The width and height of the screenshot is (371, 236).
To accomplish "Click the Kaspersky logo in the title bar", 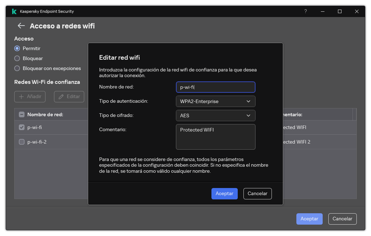I will [14, 11].
